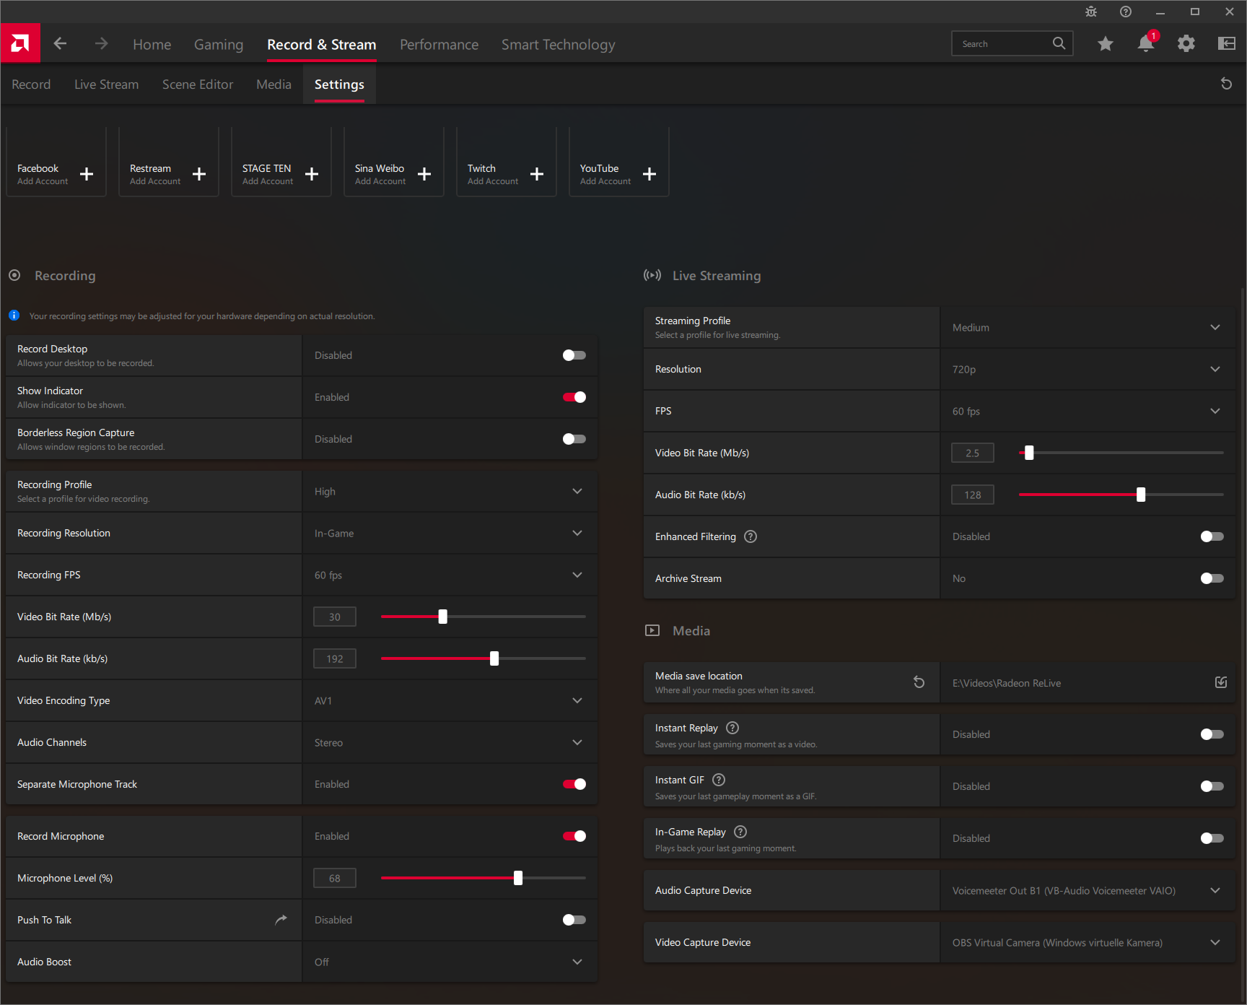
Task: Show Enhanced Filtering help tooltip icon
Action: [x=751, y=536]
